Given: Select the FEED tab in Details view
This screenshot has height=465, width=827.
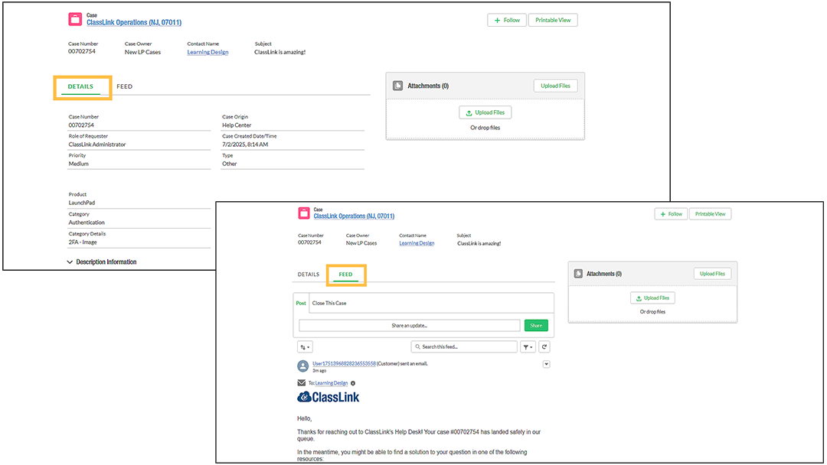Looking at the screenshot, I should pos(125,86).
